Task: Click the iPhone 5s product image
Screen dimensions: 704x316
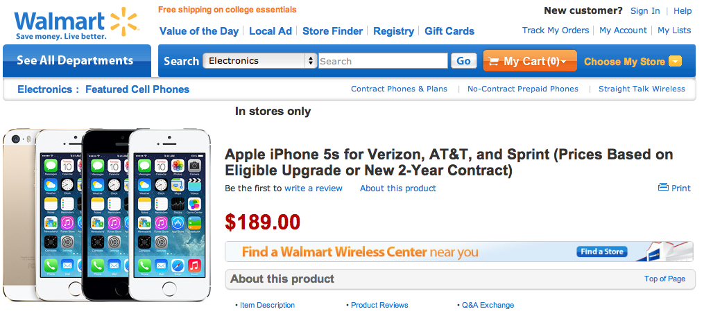Action: 108,213
